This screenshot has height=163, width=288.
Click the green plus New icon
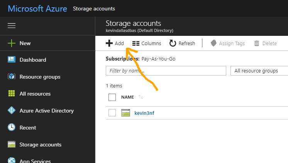(12, 43)
